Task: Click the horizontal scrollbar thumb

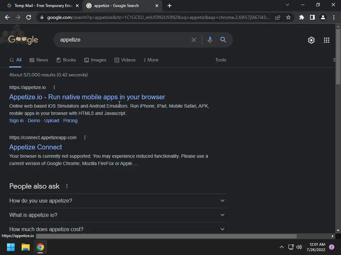Action: 166,236
